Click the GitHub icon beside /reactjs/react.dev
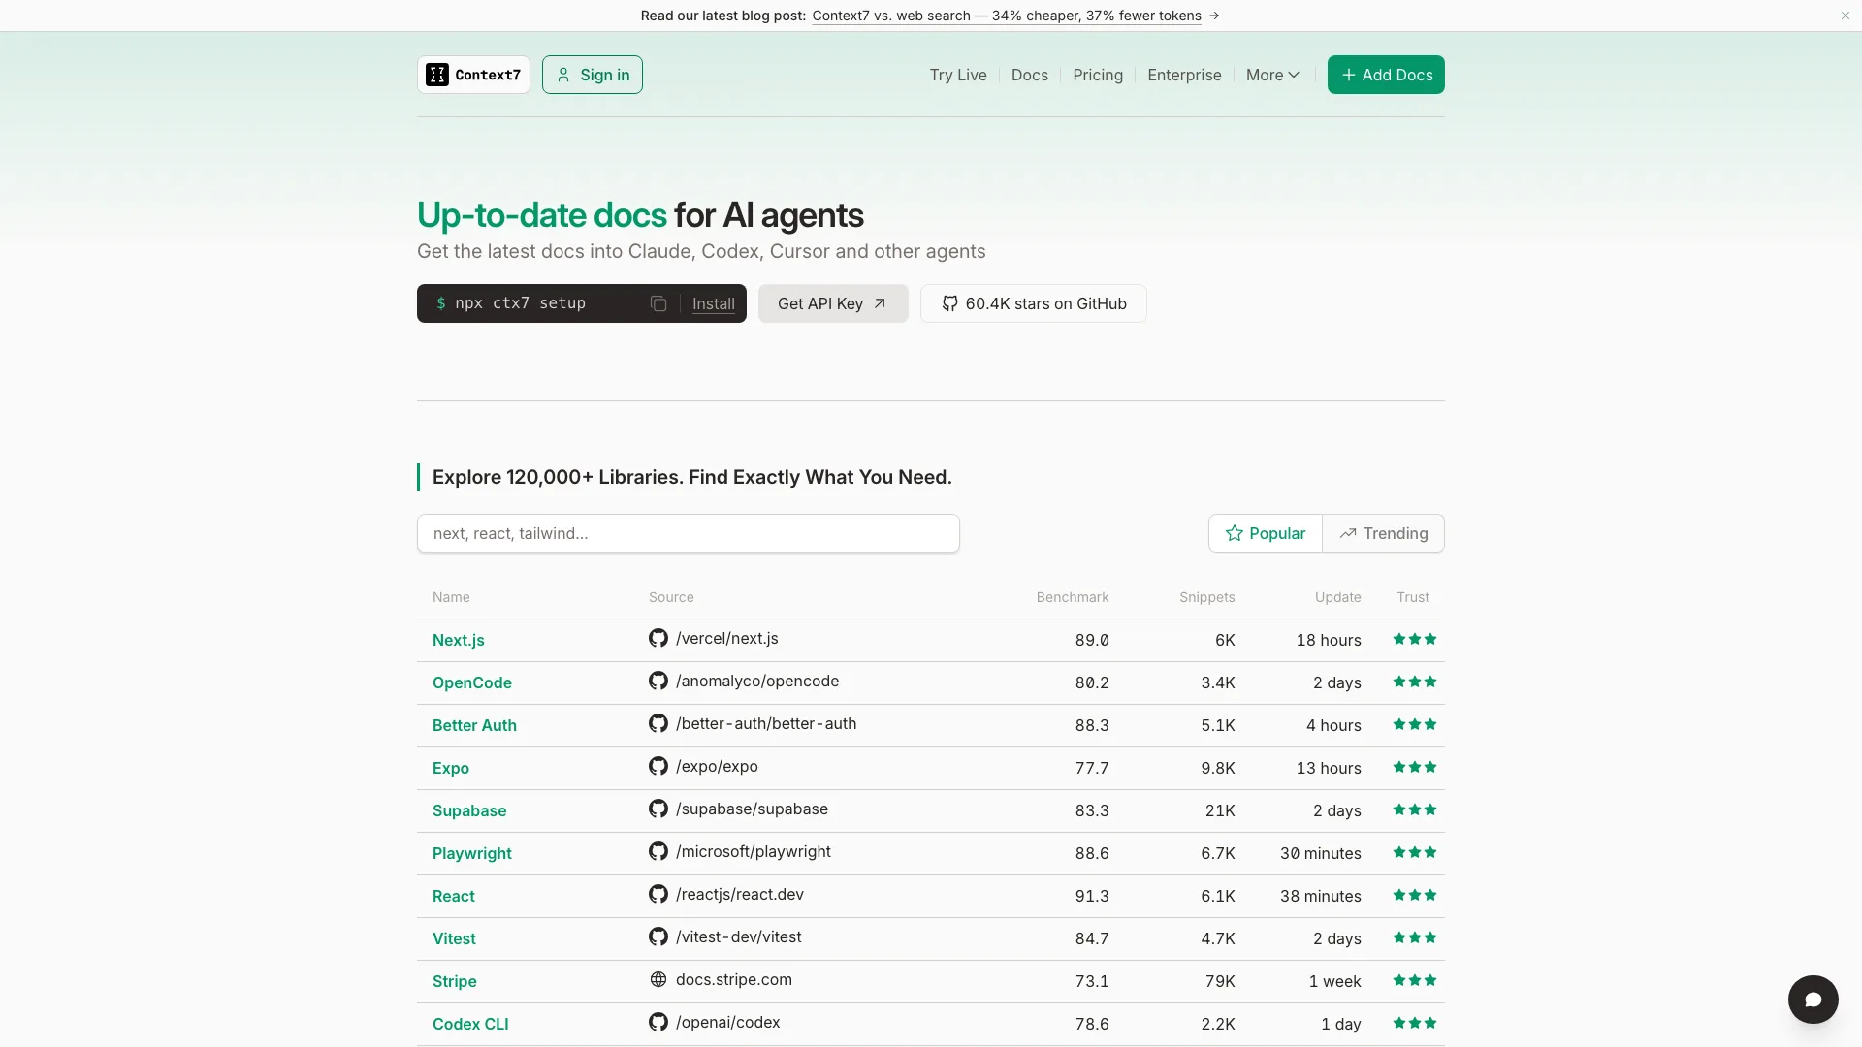Image resolution: width=1862 pixels, height=1047 pixels. tap(658, 894)
